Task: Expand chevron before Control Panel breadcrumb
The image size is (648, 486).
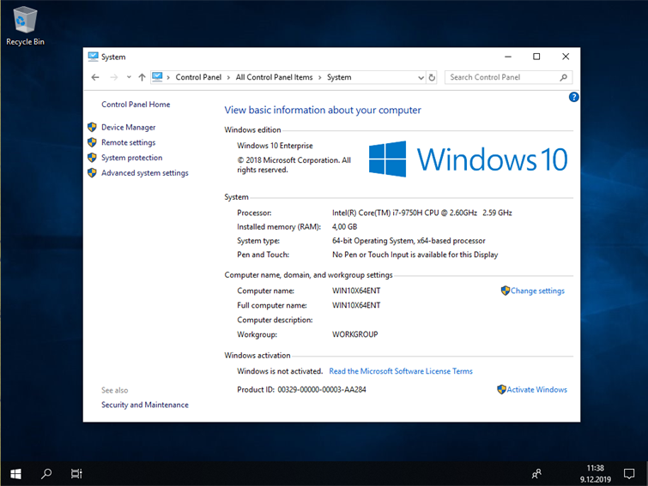Action: pos(168,77)
